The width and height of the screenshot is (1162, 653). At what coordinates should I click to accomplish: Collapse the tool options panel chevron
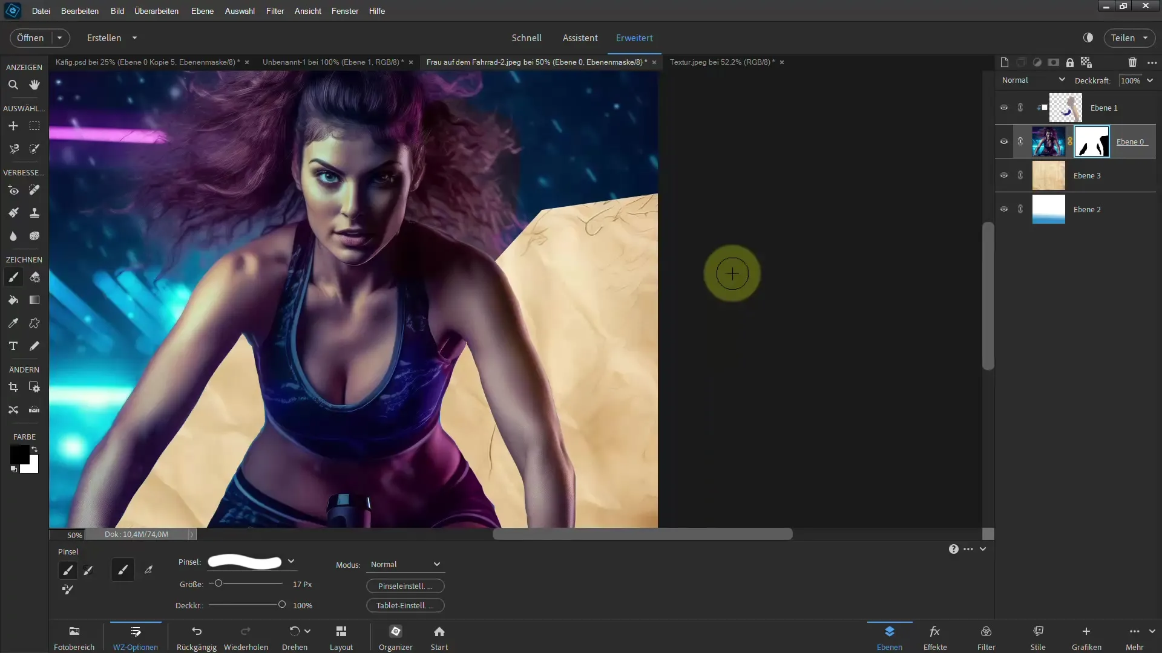(x=983, y=549)
